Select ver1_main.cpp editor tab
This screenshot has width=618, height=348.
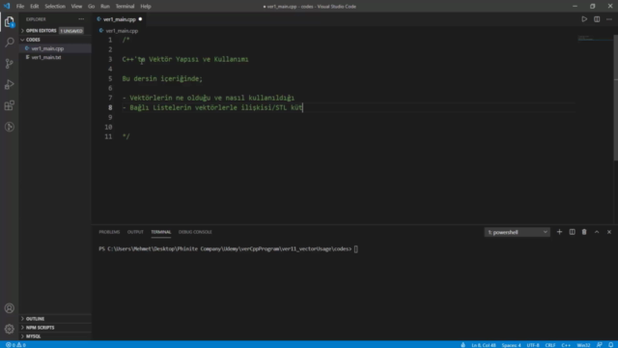click(120, 19)
